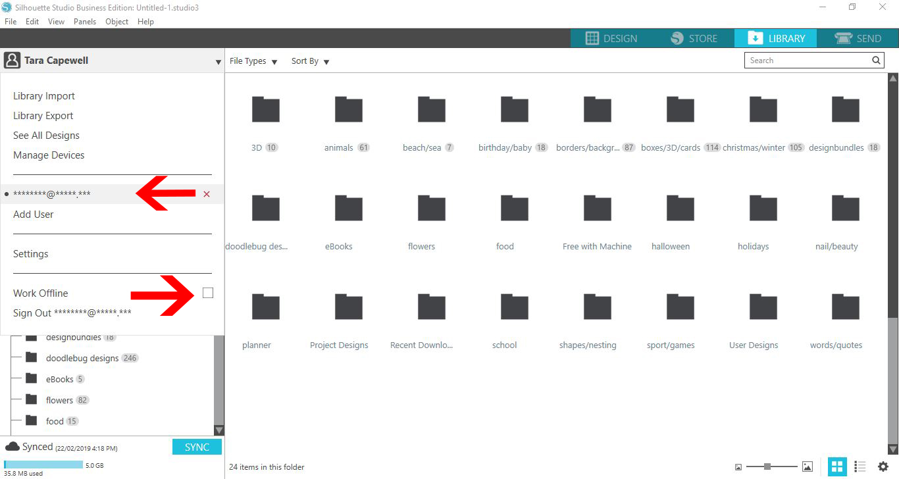The width and height of the screenshot is (899, 479).
Task: Open the school folder icon
Action: click(515, 307)
